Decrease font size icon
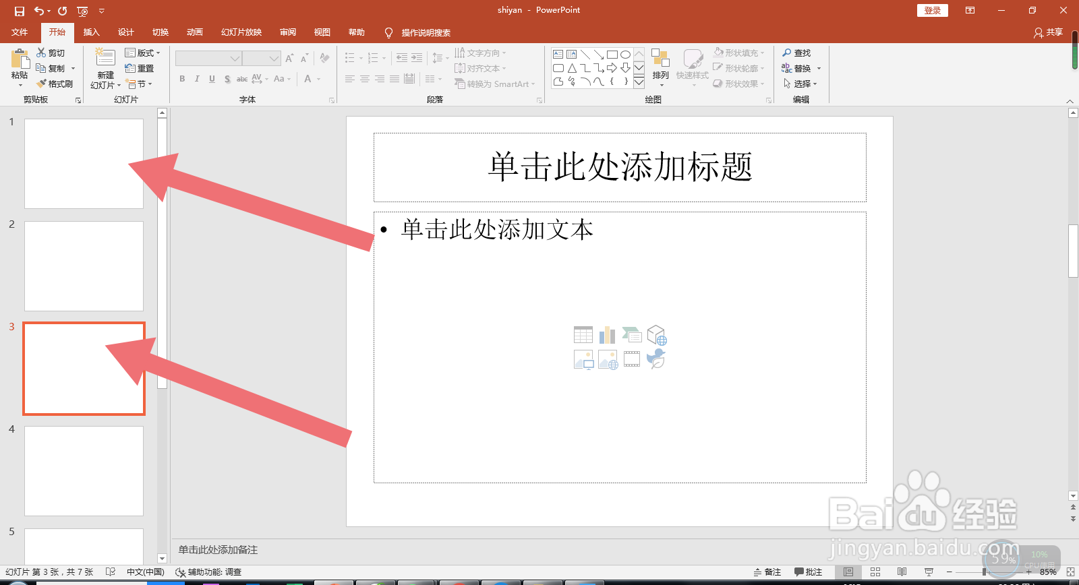Screen dimensions: 1079x585 pyautogui.click(x=305, y=59)
